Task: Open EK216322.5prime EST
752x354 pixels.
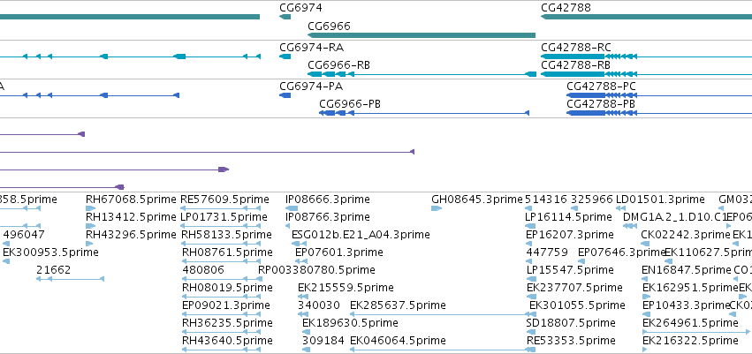Action: tap(691, 341)
